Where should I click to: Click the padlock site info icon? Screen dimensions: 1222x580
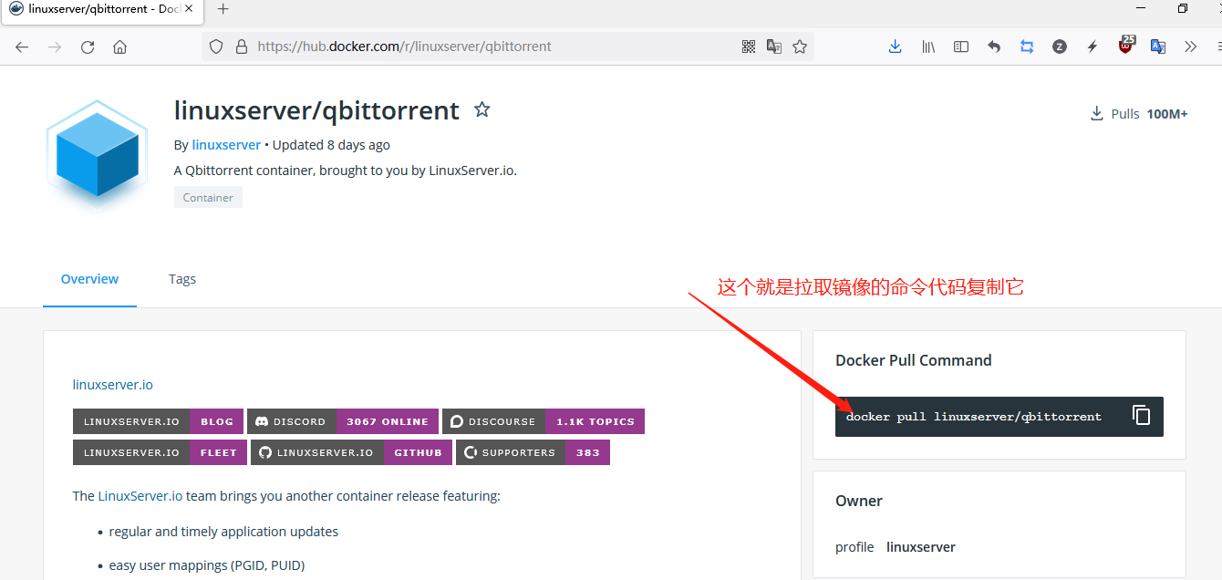click(241, 47)
